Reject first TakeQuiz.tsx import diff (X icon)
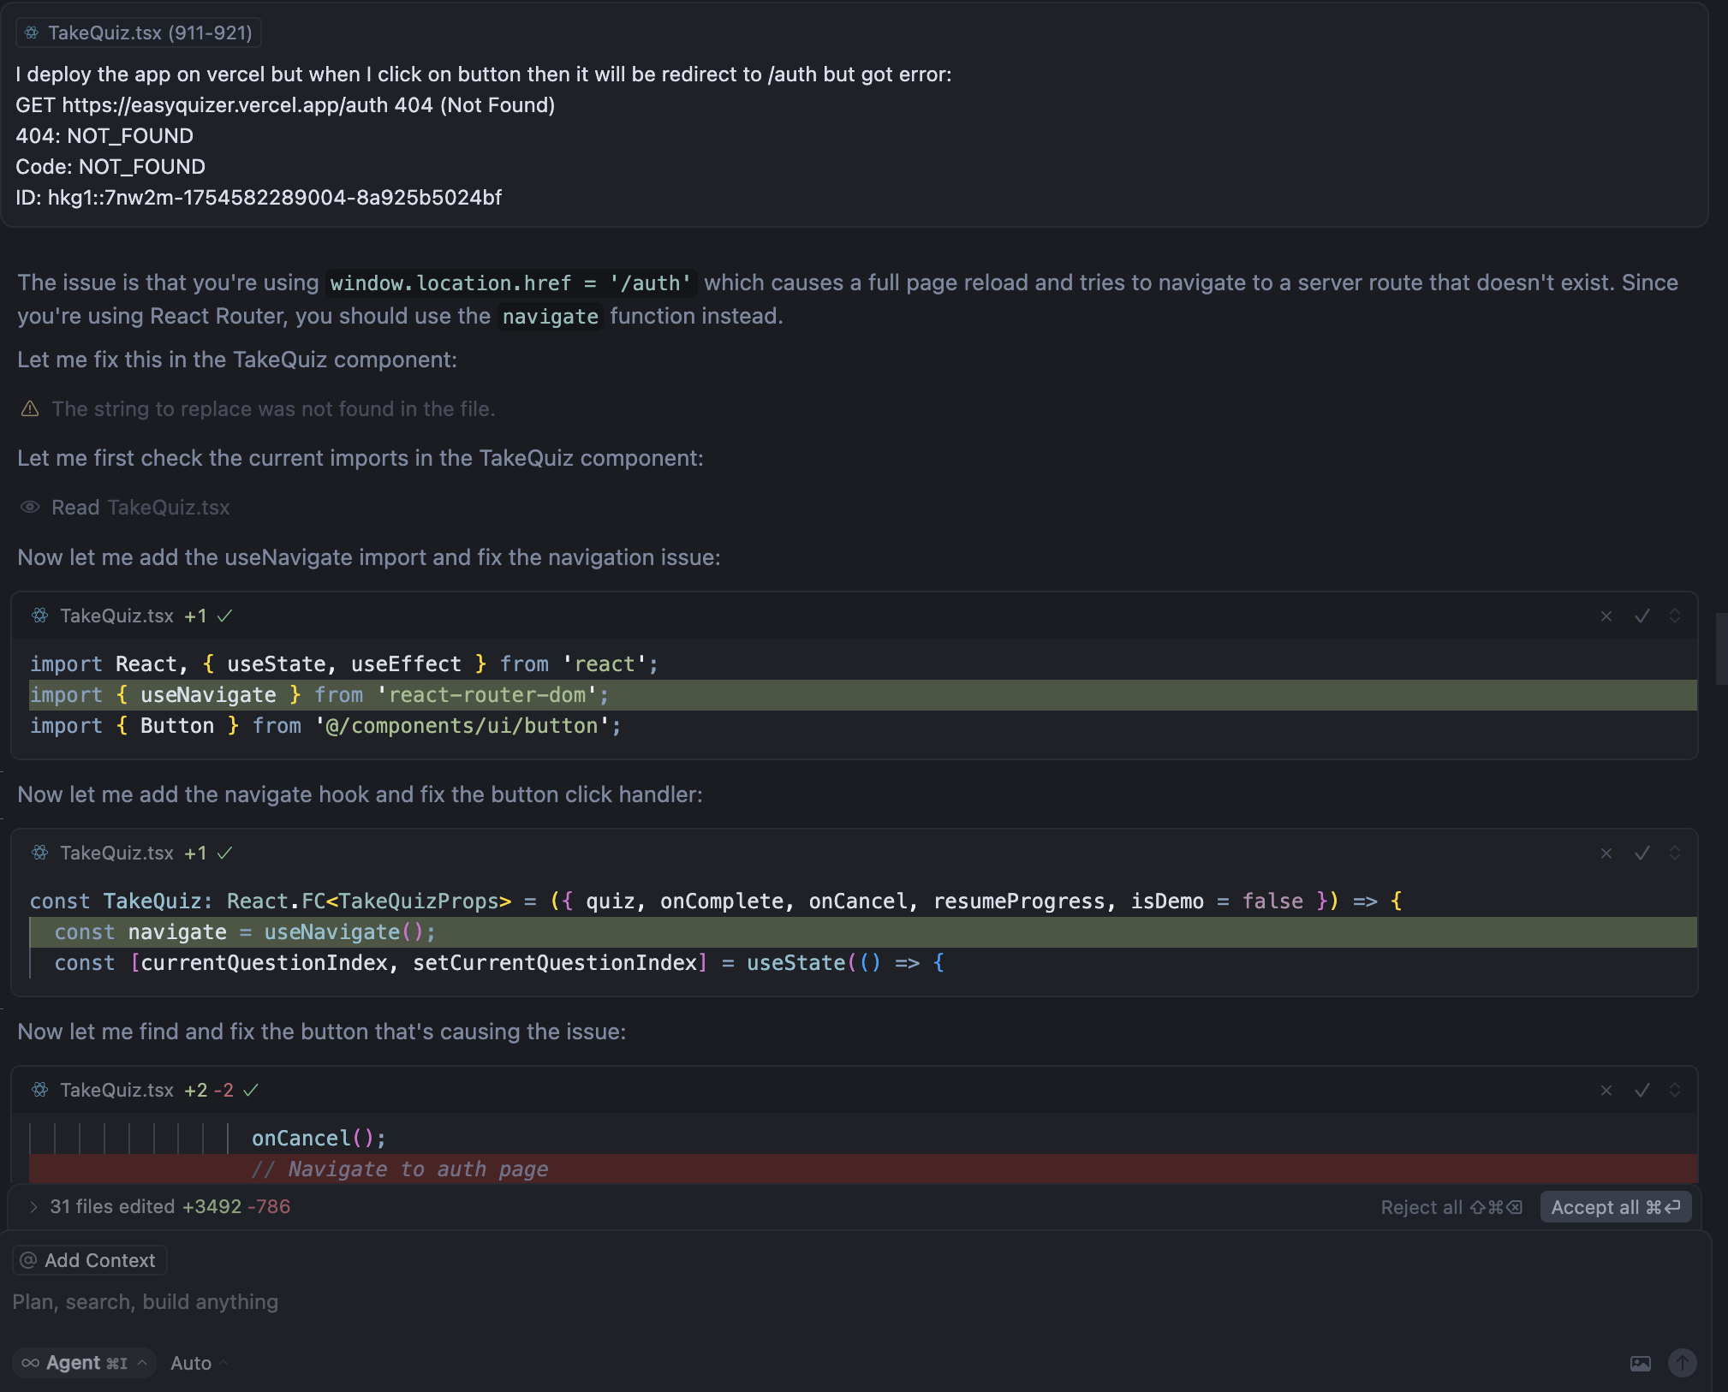Screen dimensions: 1728x1392 pos(1606,616)
